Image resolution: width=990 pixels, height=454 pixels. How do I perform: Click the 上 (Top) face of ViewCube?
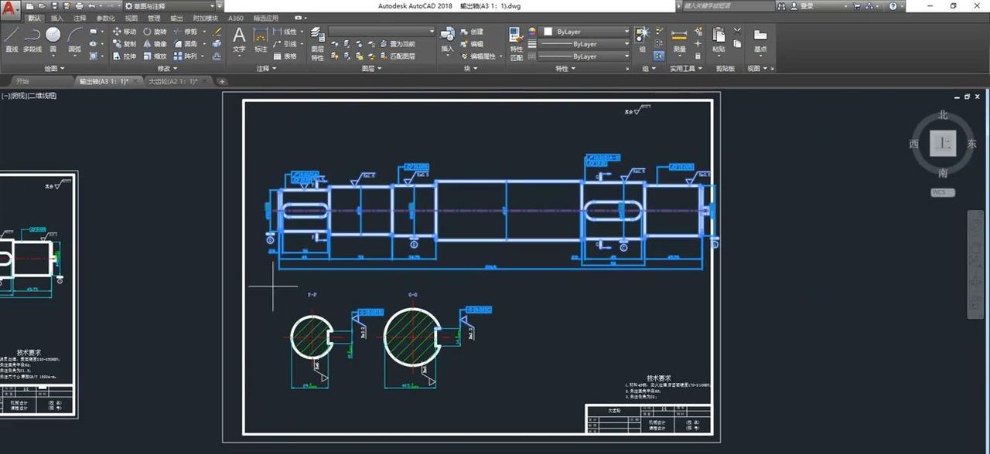tap(942, 143)
